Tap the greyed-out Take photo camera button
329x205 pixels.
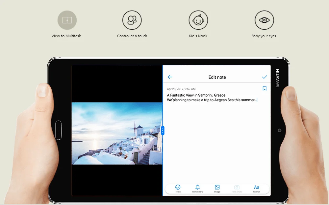(x=237, y=189)
